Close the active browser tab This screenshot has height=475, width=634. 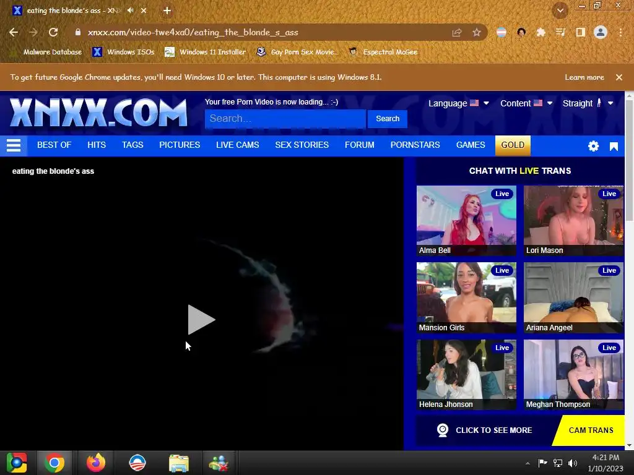click(144, 11)
